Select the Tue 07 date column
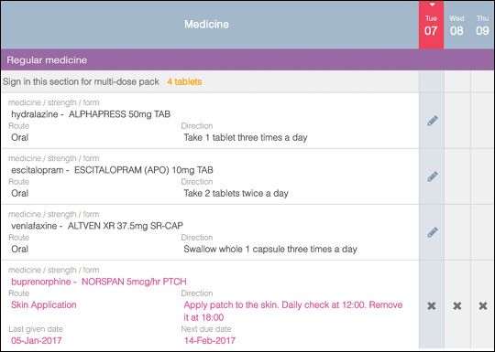The width and height of the screenshot is (495, 352). click(x=431, y=25)
